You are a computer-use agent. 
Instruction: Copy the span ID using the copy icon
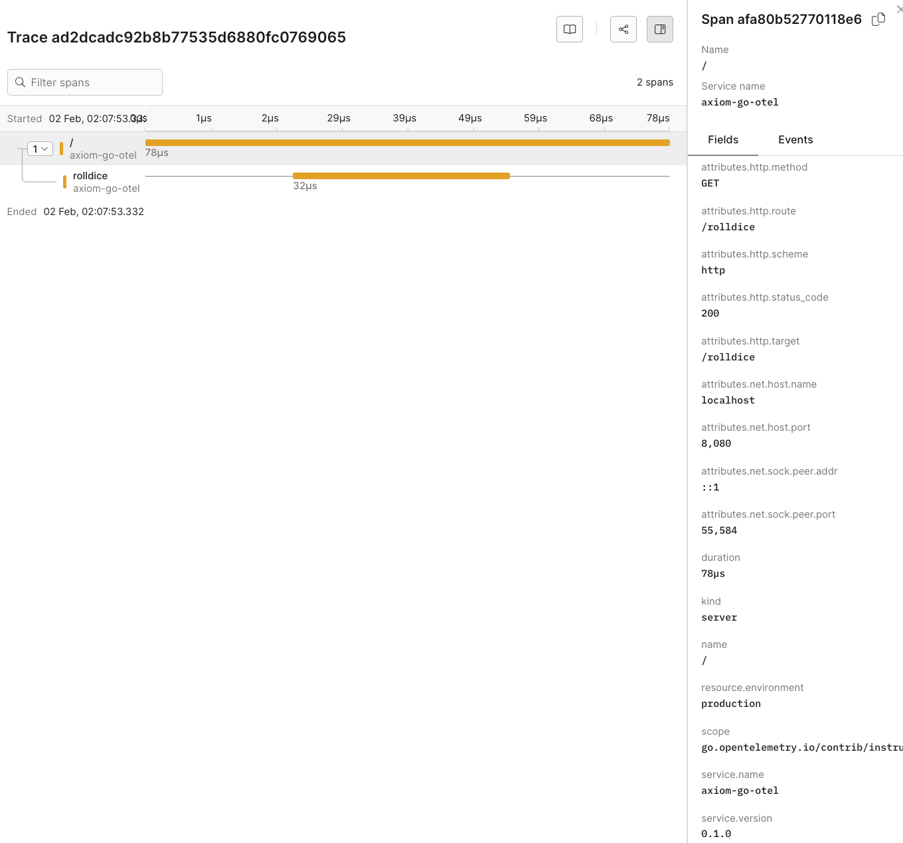[x=878, y=19]
